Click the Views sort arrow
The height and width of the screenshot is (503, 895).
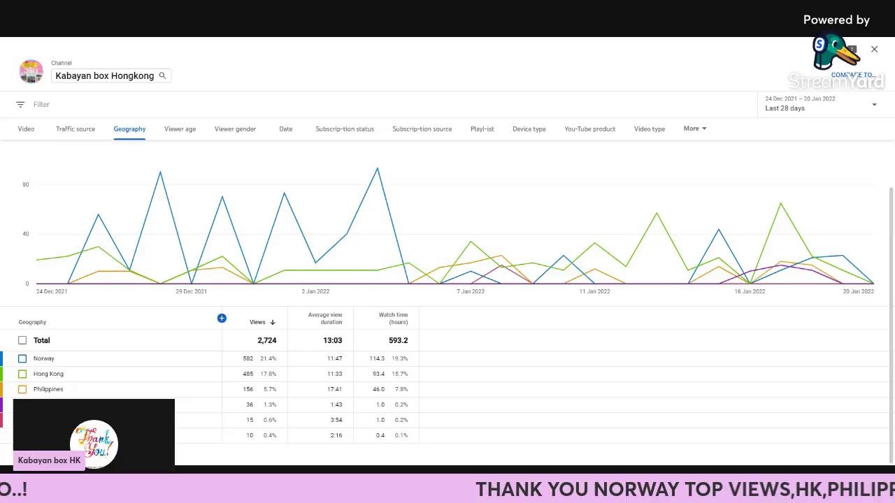click(273, 323)
